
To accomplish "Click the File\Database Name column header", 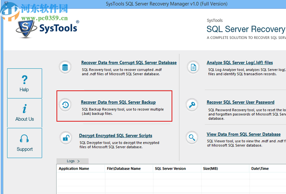I will [124, 168].
